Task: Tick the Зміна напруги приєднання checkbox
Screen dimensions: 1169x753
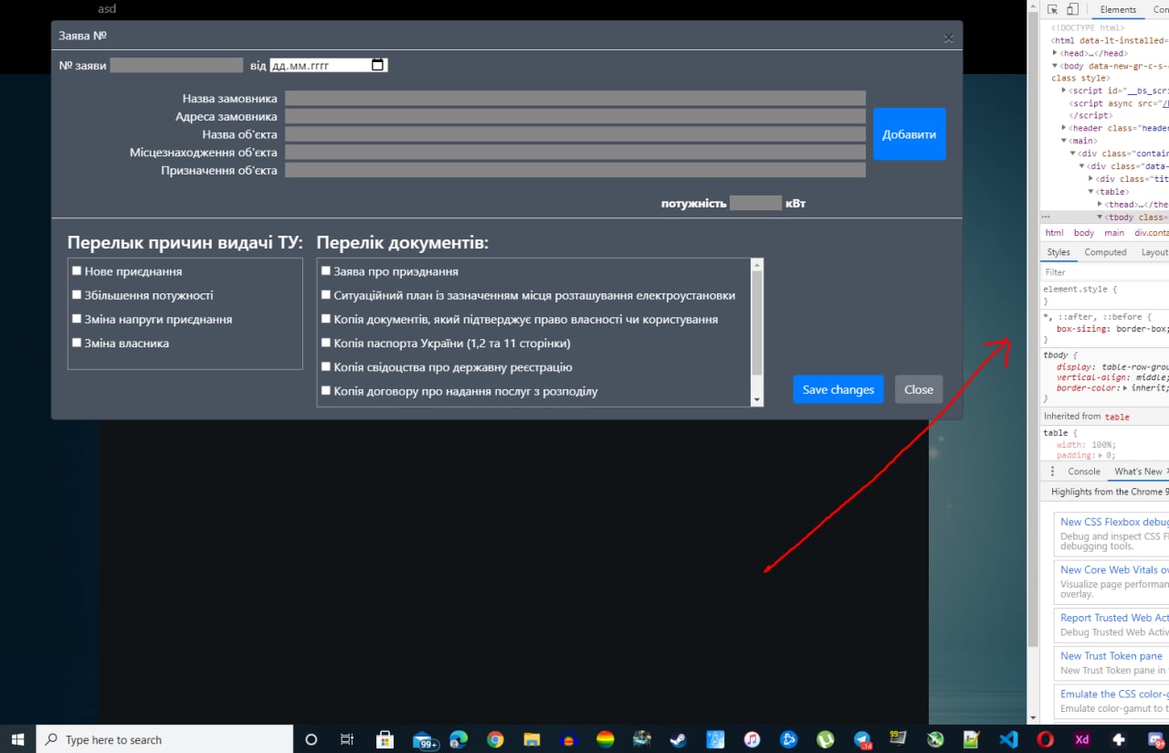Action: (x=77, y=319)
